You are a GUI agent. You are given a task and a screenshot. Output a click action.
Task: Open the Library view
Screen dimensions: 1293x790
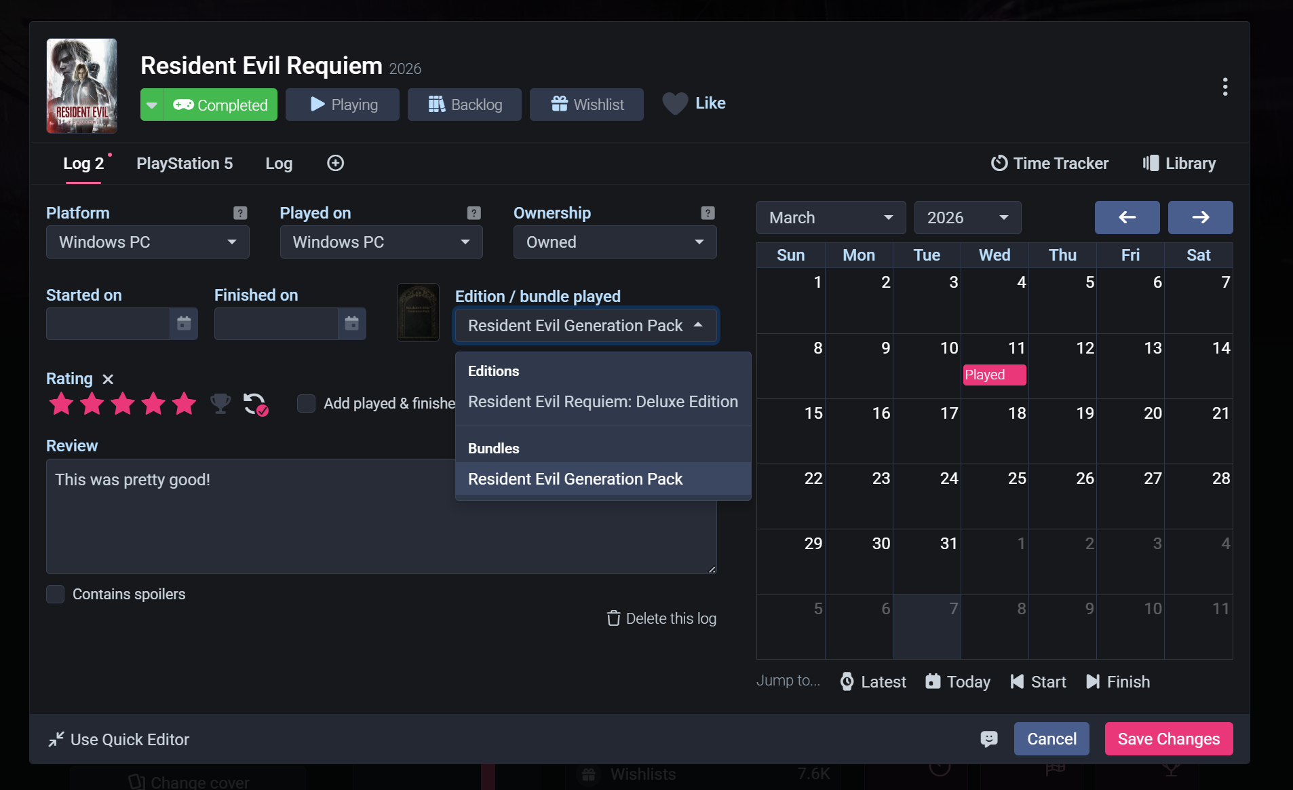[x=1179, y=164]
